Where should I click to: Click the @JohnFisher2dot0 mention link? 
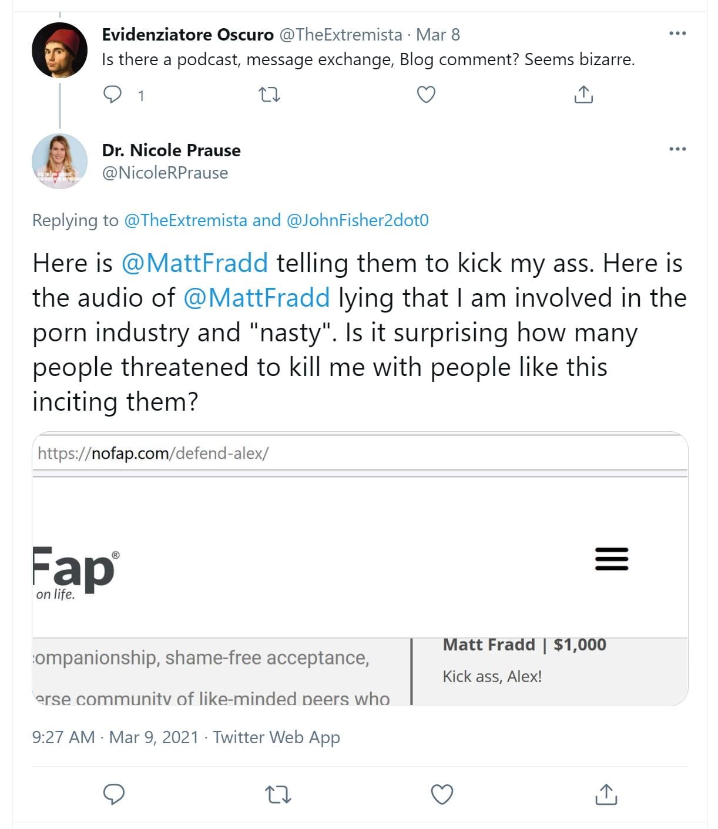pyautogui.click(x=357, y=220)
